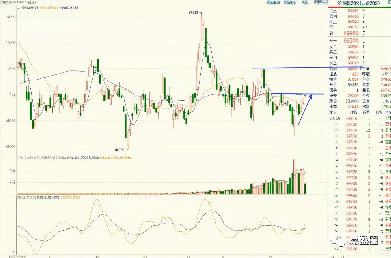Click the MA5 indicator value label
Viewport: 391px width, 258px height.
(x=30, y=7)
